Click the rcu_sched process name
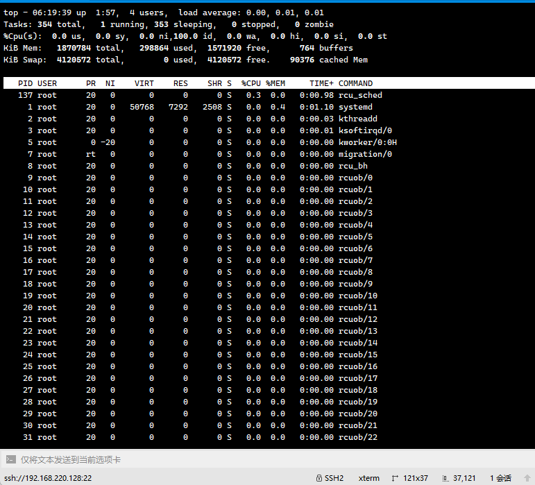This screenshot has height=485, width=535. 360,95
